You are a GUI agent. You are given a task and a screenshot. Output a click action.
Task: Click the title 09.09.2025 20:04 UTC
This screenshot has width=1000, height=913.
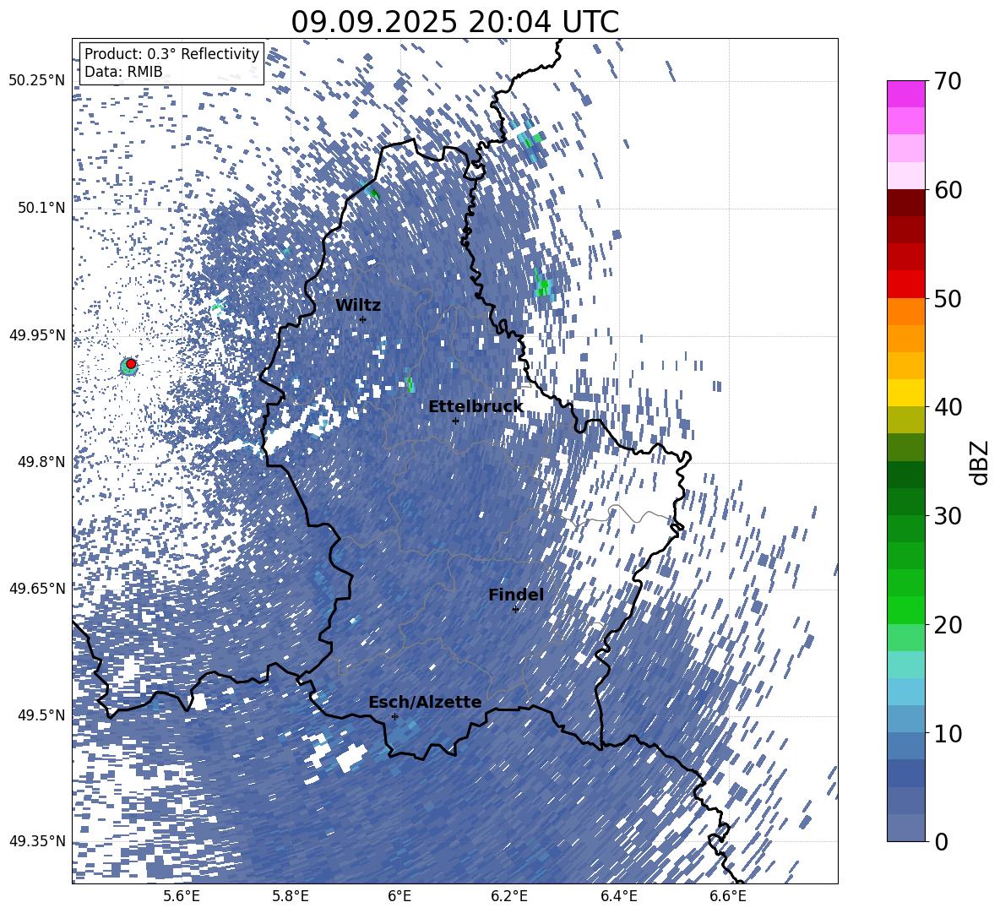454,22
